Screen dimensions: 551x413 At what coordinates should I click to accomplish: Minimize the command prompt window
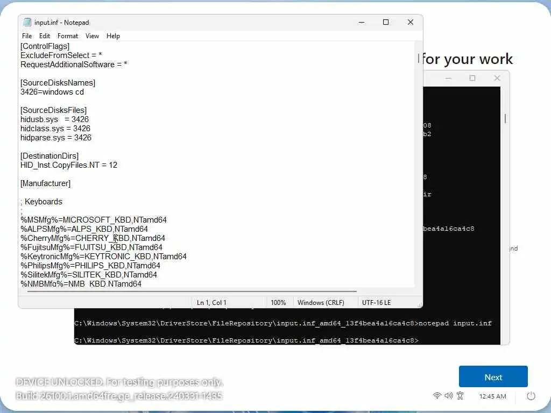point(448,78)
